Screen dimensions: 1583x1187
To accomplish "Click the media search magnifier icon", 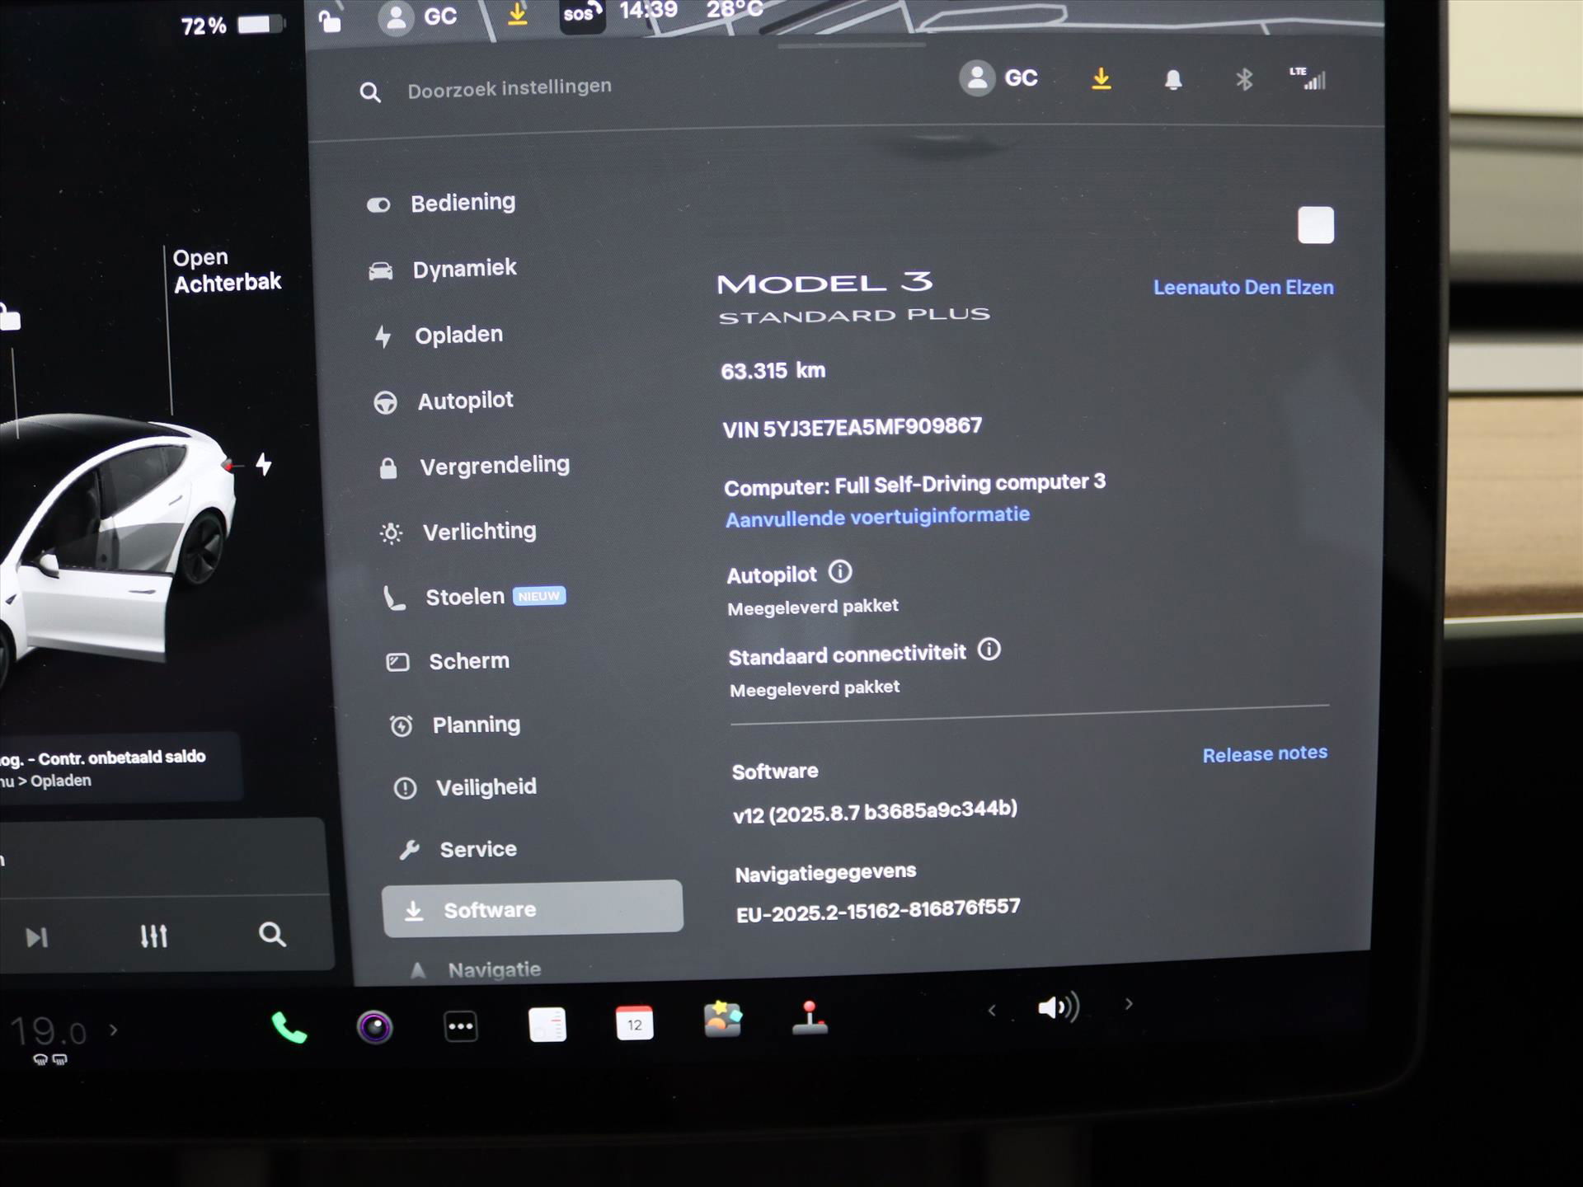I will [x=272, y=934].
